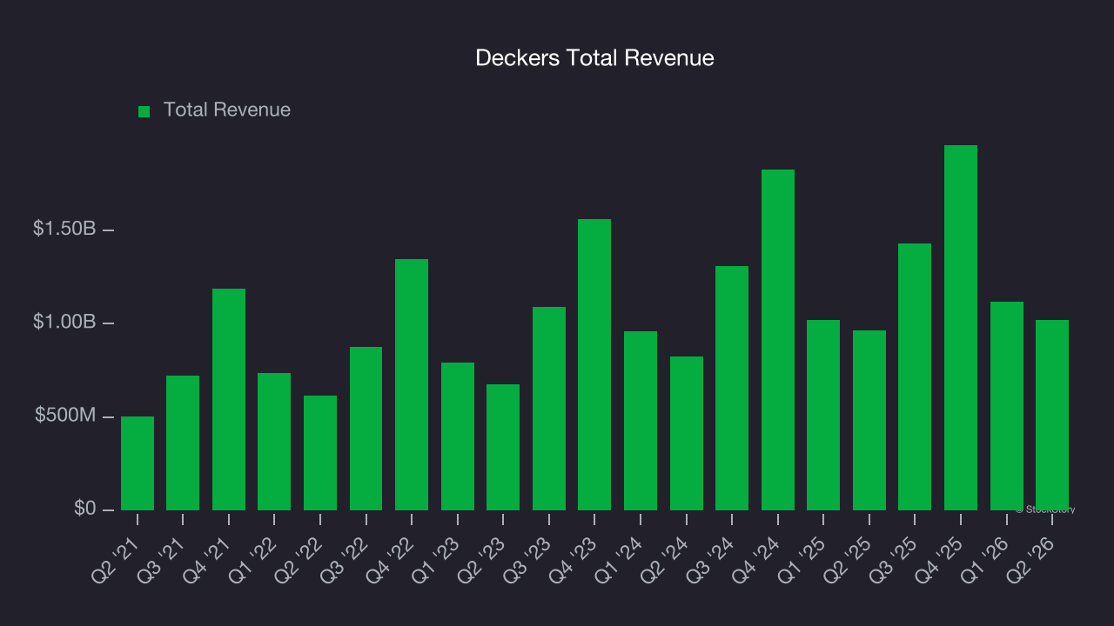Select the Q3 '25 revenue bar
The height and width of the screenshot is (626, 1114).
(915, 377)
